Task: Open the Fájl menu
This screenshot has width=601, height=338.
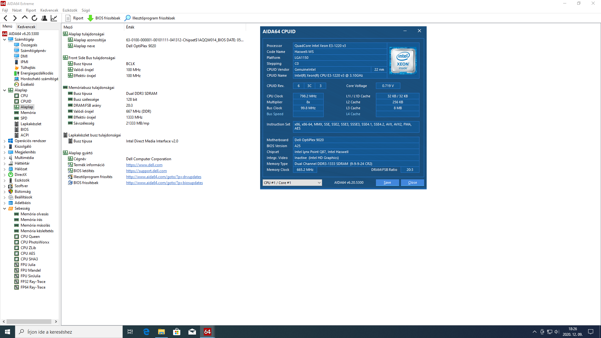Action: coord(5,10)
